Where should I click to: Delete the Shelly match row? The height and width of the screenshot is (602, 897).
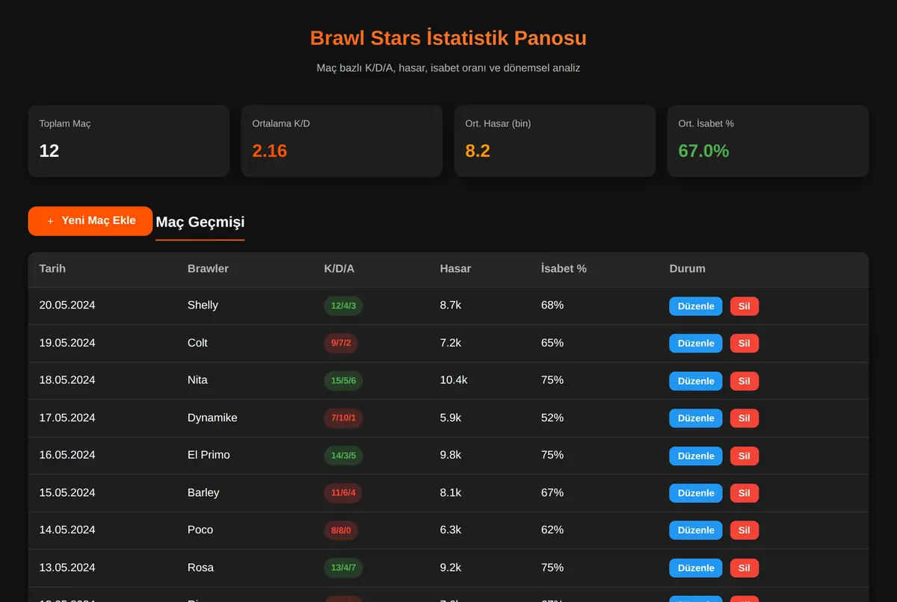coord(745,306)
